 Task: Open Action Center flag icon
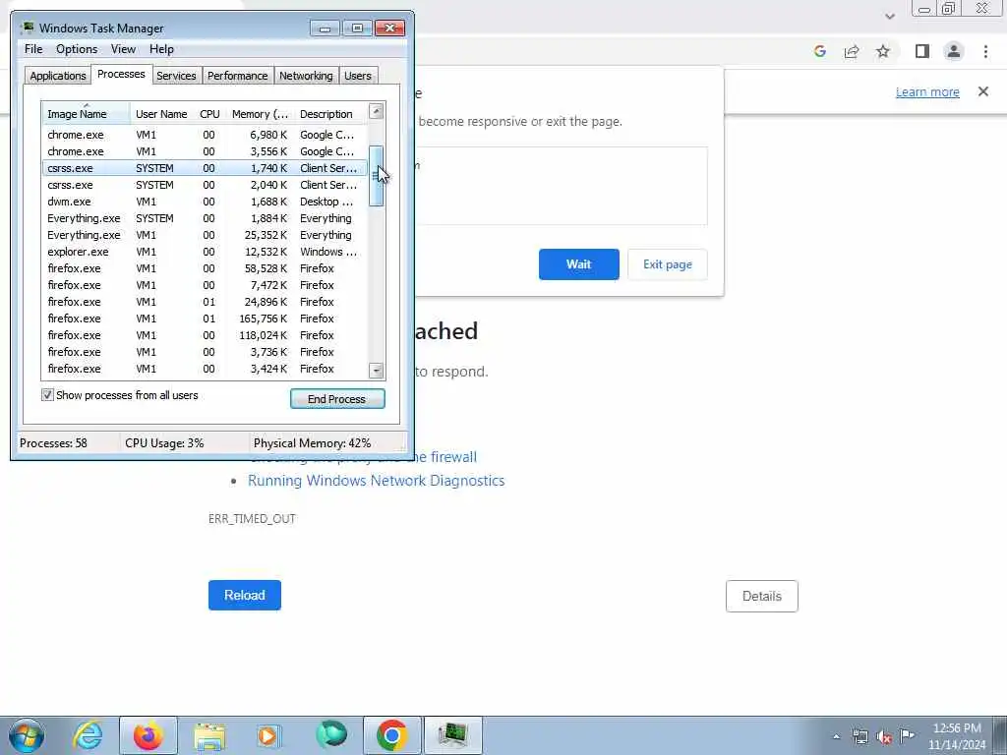[907, 735]
